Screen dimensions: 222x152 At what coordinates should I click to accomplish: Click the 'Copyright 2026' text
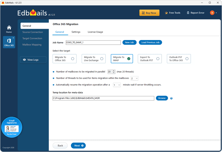[8, 147]
